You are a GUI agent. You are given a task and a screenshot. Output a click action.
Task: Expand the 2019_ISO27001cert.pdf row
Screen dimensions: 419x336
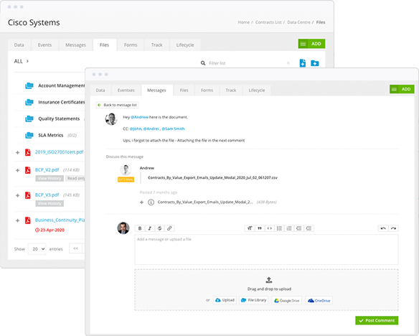click(18, 153)
